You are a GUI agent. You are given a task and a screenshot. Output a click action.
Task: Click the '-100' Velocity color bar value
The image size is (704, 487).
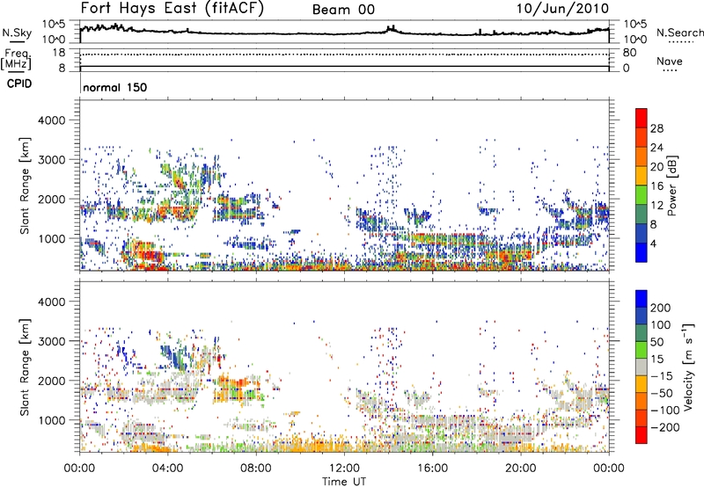pos(665,410)
